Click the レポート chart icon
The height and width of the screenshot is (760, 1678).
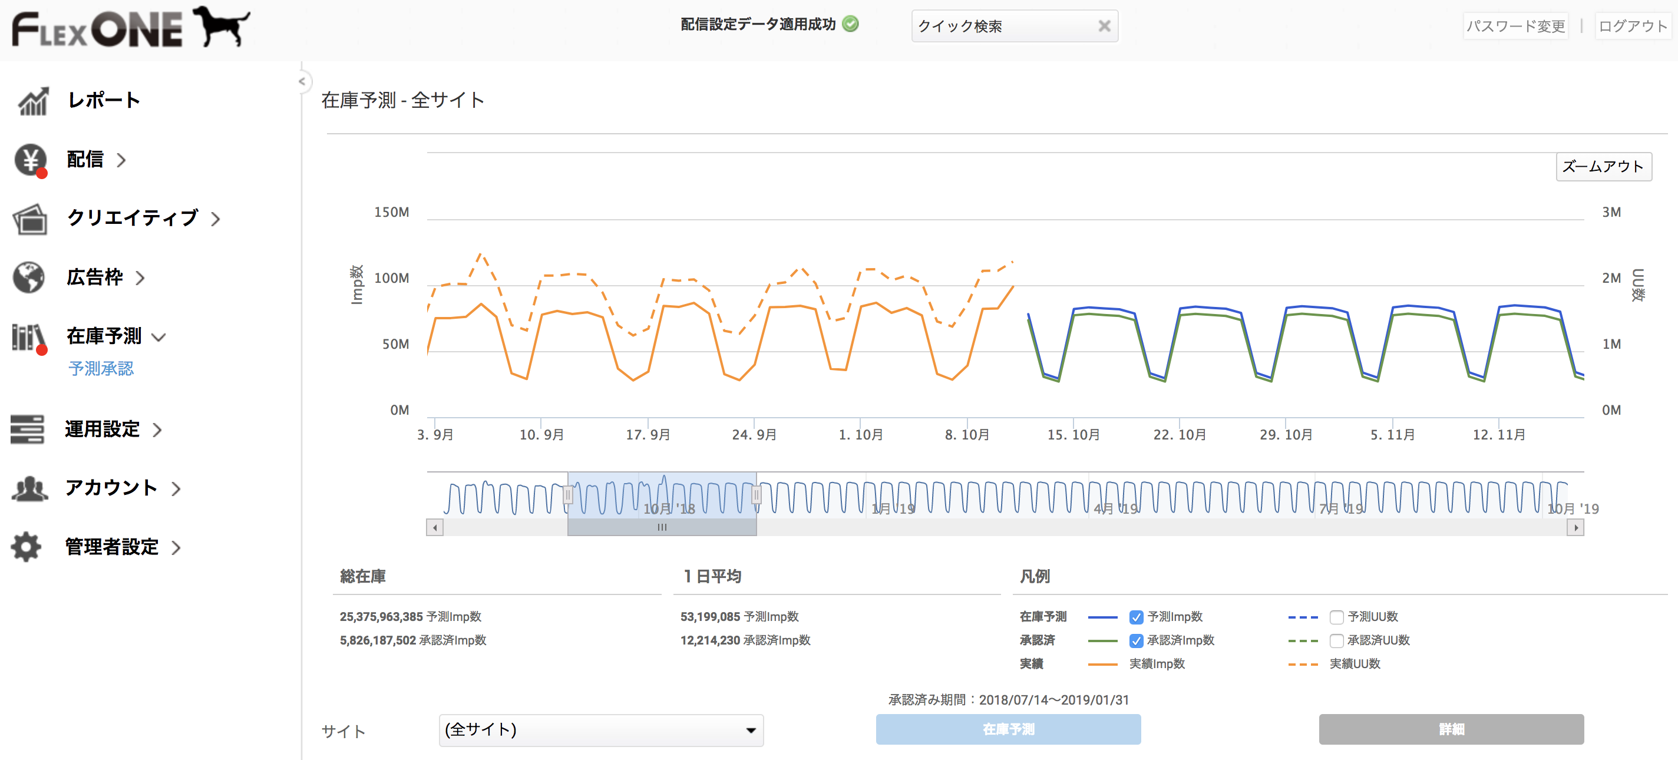coord(32,101)
